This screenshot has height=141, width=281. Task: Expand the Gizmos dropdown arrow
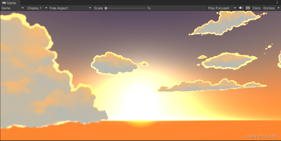point(278,8)
